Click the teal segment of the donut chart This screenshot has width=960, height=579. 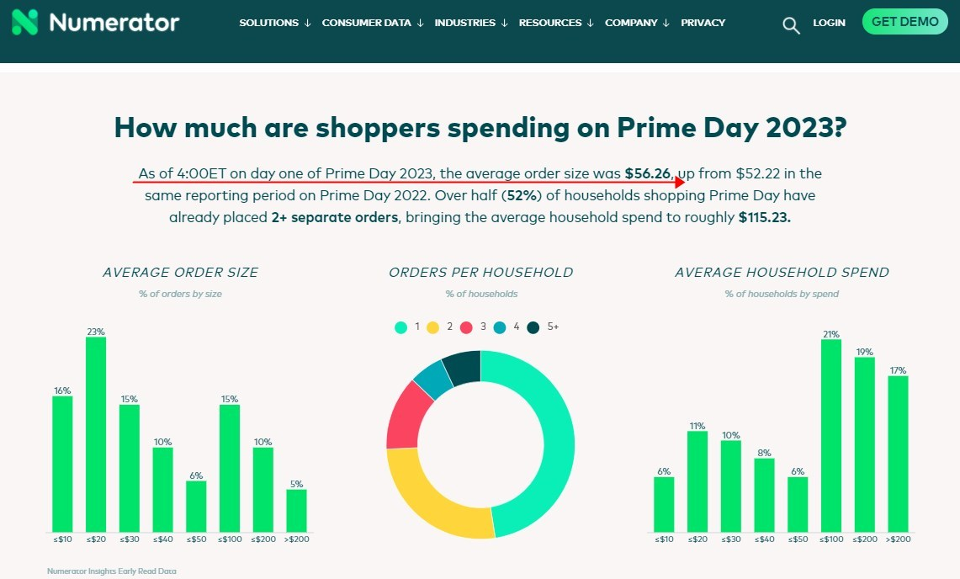pyautogui.click(x=536, y=443)
